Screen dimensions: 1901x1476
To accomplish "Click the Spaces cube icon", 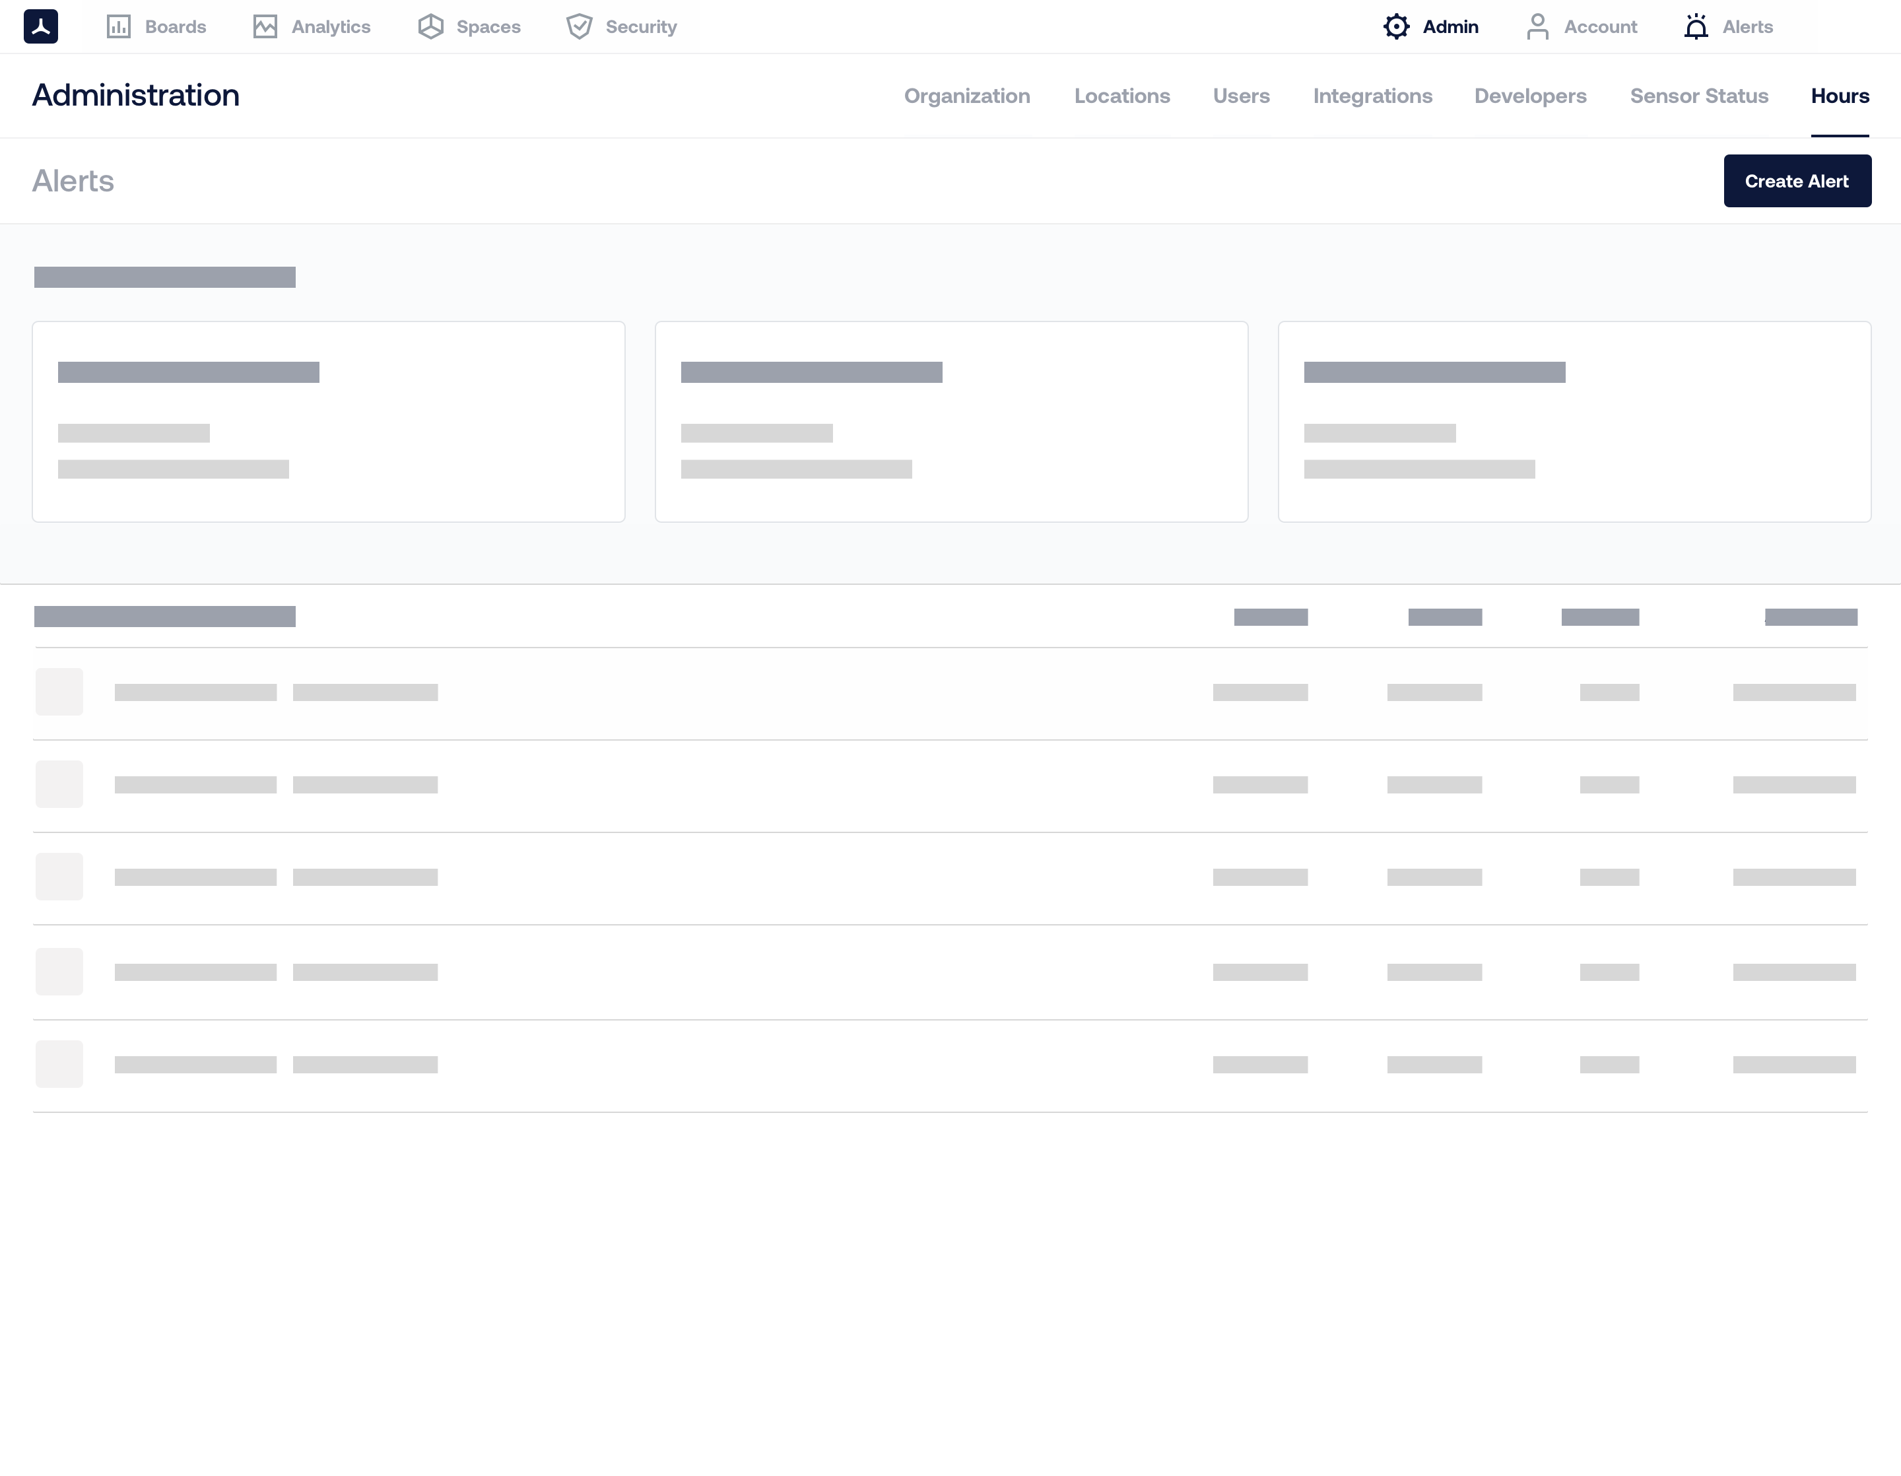I will pos(431,26).
